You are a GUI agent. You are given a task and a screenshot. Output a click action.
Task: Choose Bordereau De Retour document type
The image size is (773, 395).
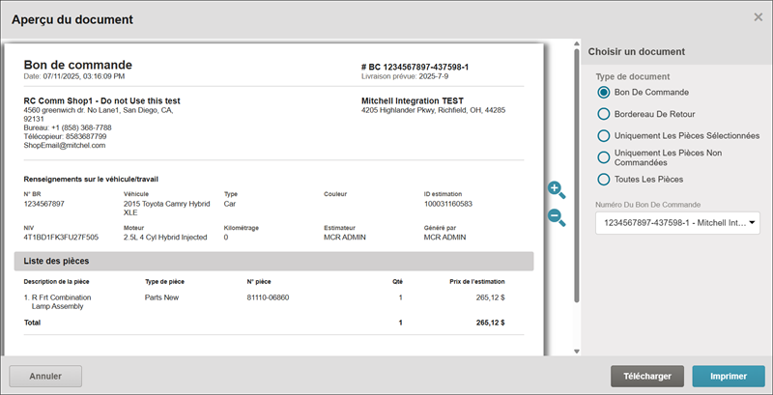click(604, 114)
